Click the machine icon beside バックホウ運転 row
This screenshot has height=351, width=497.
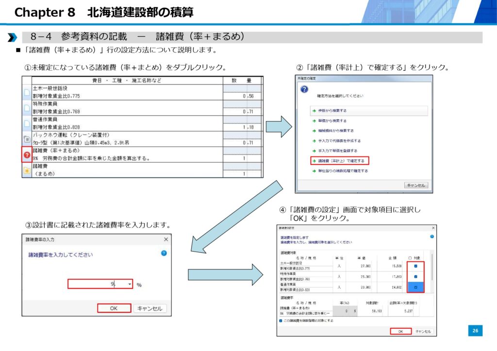(27, 139)
